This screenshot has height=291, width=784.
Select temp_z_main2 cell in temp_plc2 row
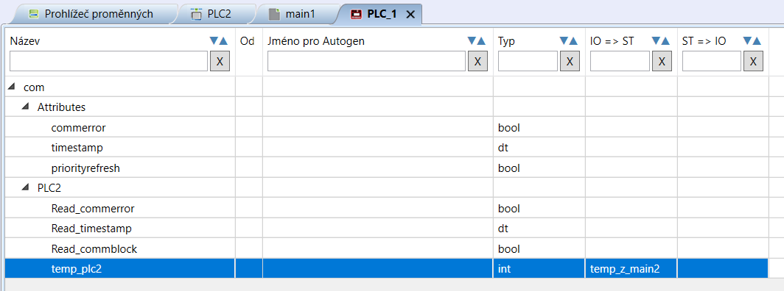click(x=631, y=268)
